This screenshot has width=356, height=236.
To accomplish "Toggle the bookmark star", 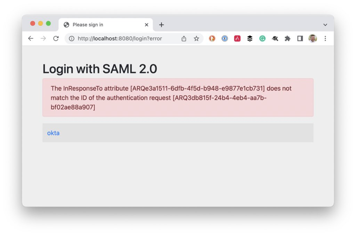I will click(196, 38).
